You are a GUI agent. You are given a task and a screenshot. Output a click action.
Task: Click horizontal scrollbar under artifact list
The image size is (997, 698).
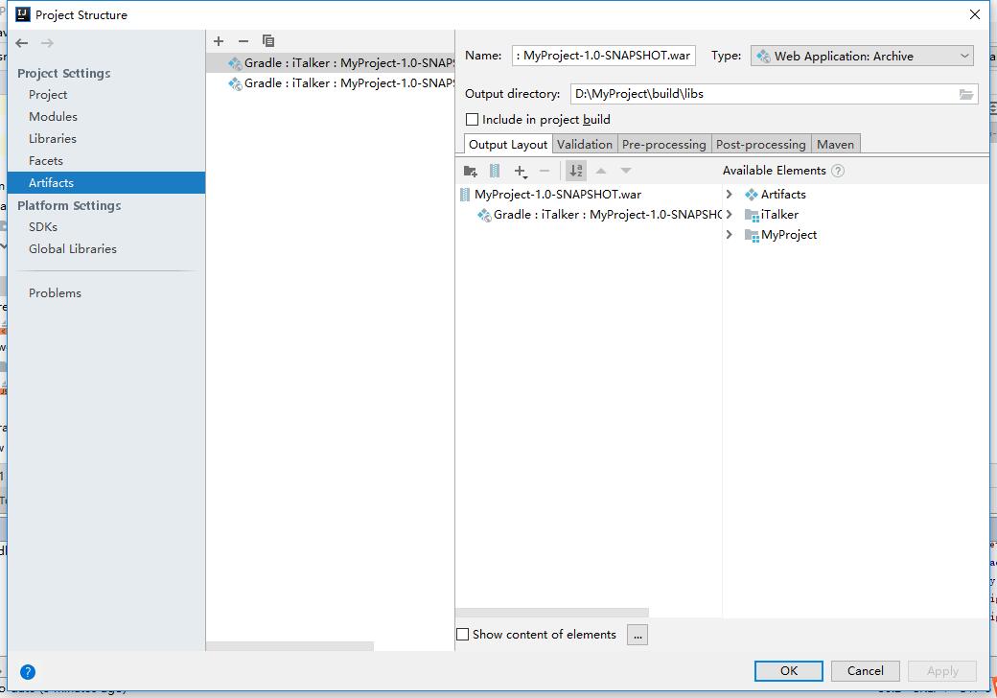(290, 646)
